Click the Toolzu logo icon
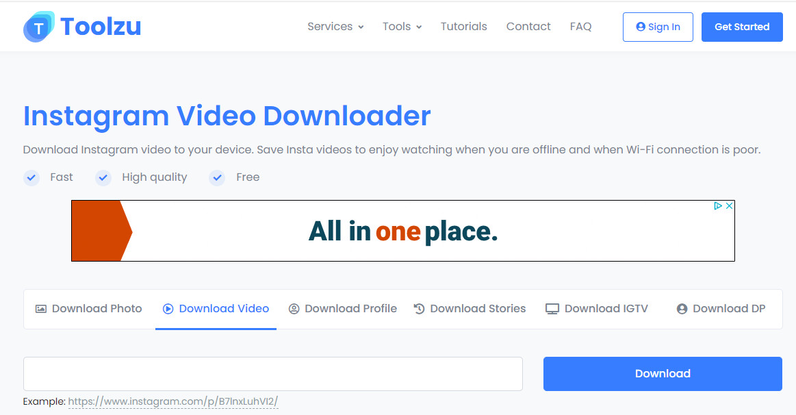The image size is (796, 415). (39, 27)
